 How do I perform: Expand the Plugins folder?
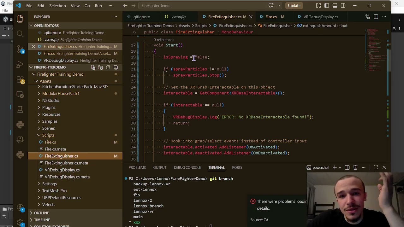(39, 108)
